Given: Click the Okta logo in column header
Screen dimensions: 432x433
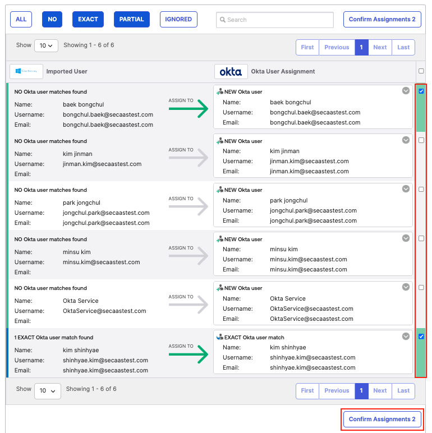Looking at the screenshot, I should point(231,72).
